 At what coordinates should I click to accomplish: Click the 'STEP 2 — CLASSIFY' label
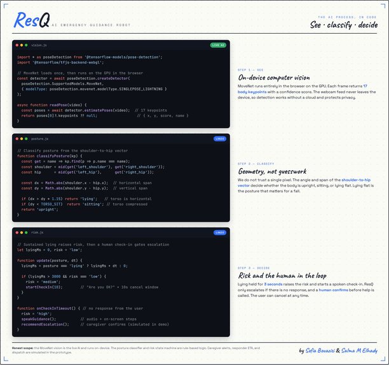click(256, 164)
